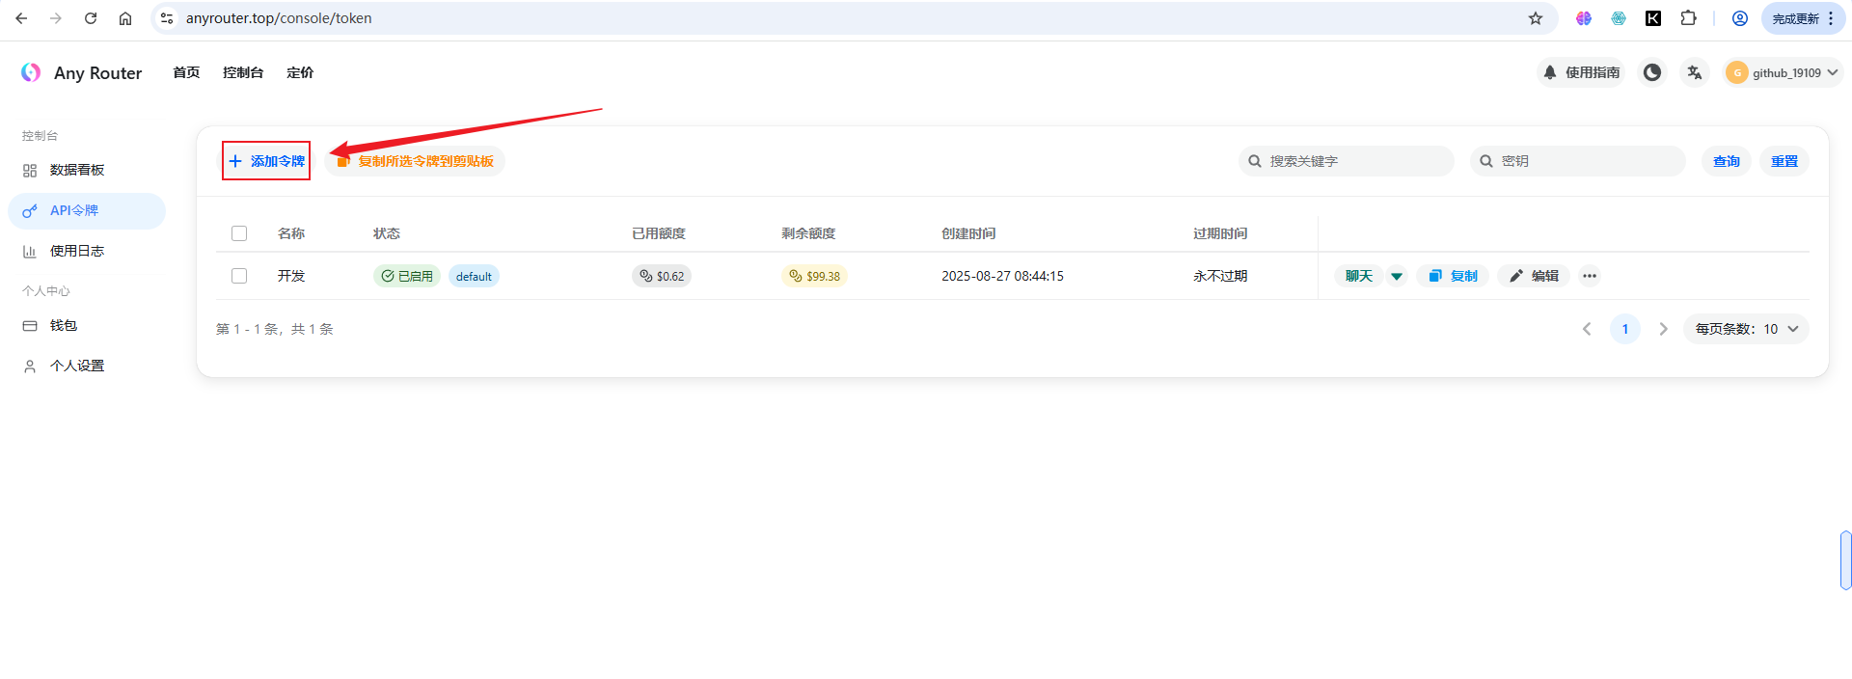Viewport: 1852px width, 679px height.
Task: Click 复制所选令牌到剪贴板 button
Action: click(415, 161)
